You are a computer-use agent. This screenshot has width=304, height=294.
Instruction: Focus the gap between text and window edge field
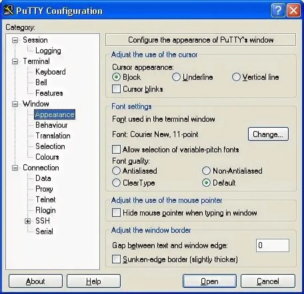tap(273, 245)
